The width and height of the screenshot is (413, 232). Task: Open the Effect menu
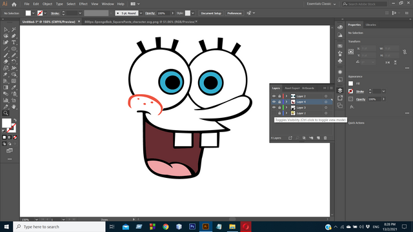pos(83,4)
